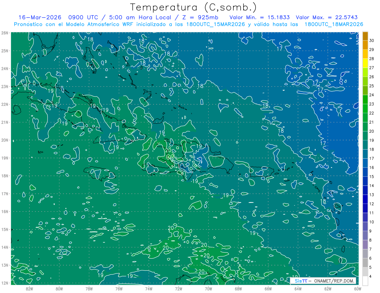This screenshot has width=380, height=293.
Task: Click the latitude label "24N"
Action: pyautogui.click(x=5, y=69)
